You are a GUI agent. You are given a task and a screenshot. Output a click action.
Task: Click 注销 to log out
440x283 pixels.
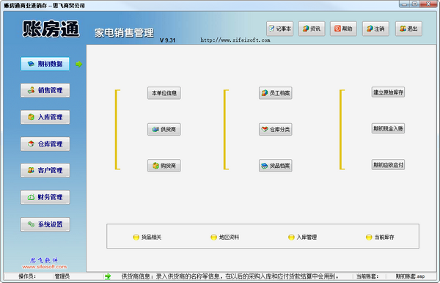pyautogui.click(x=375, y=29)
